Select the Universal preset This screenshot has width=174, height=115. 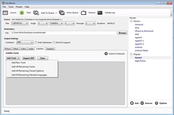(x=139, y=25)
